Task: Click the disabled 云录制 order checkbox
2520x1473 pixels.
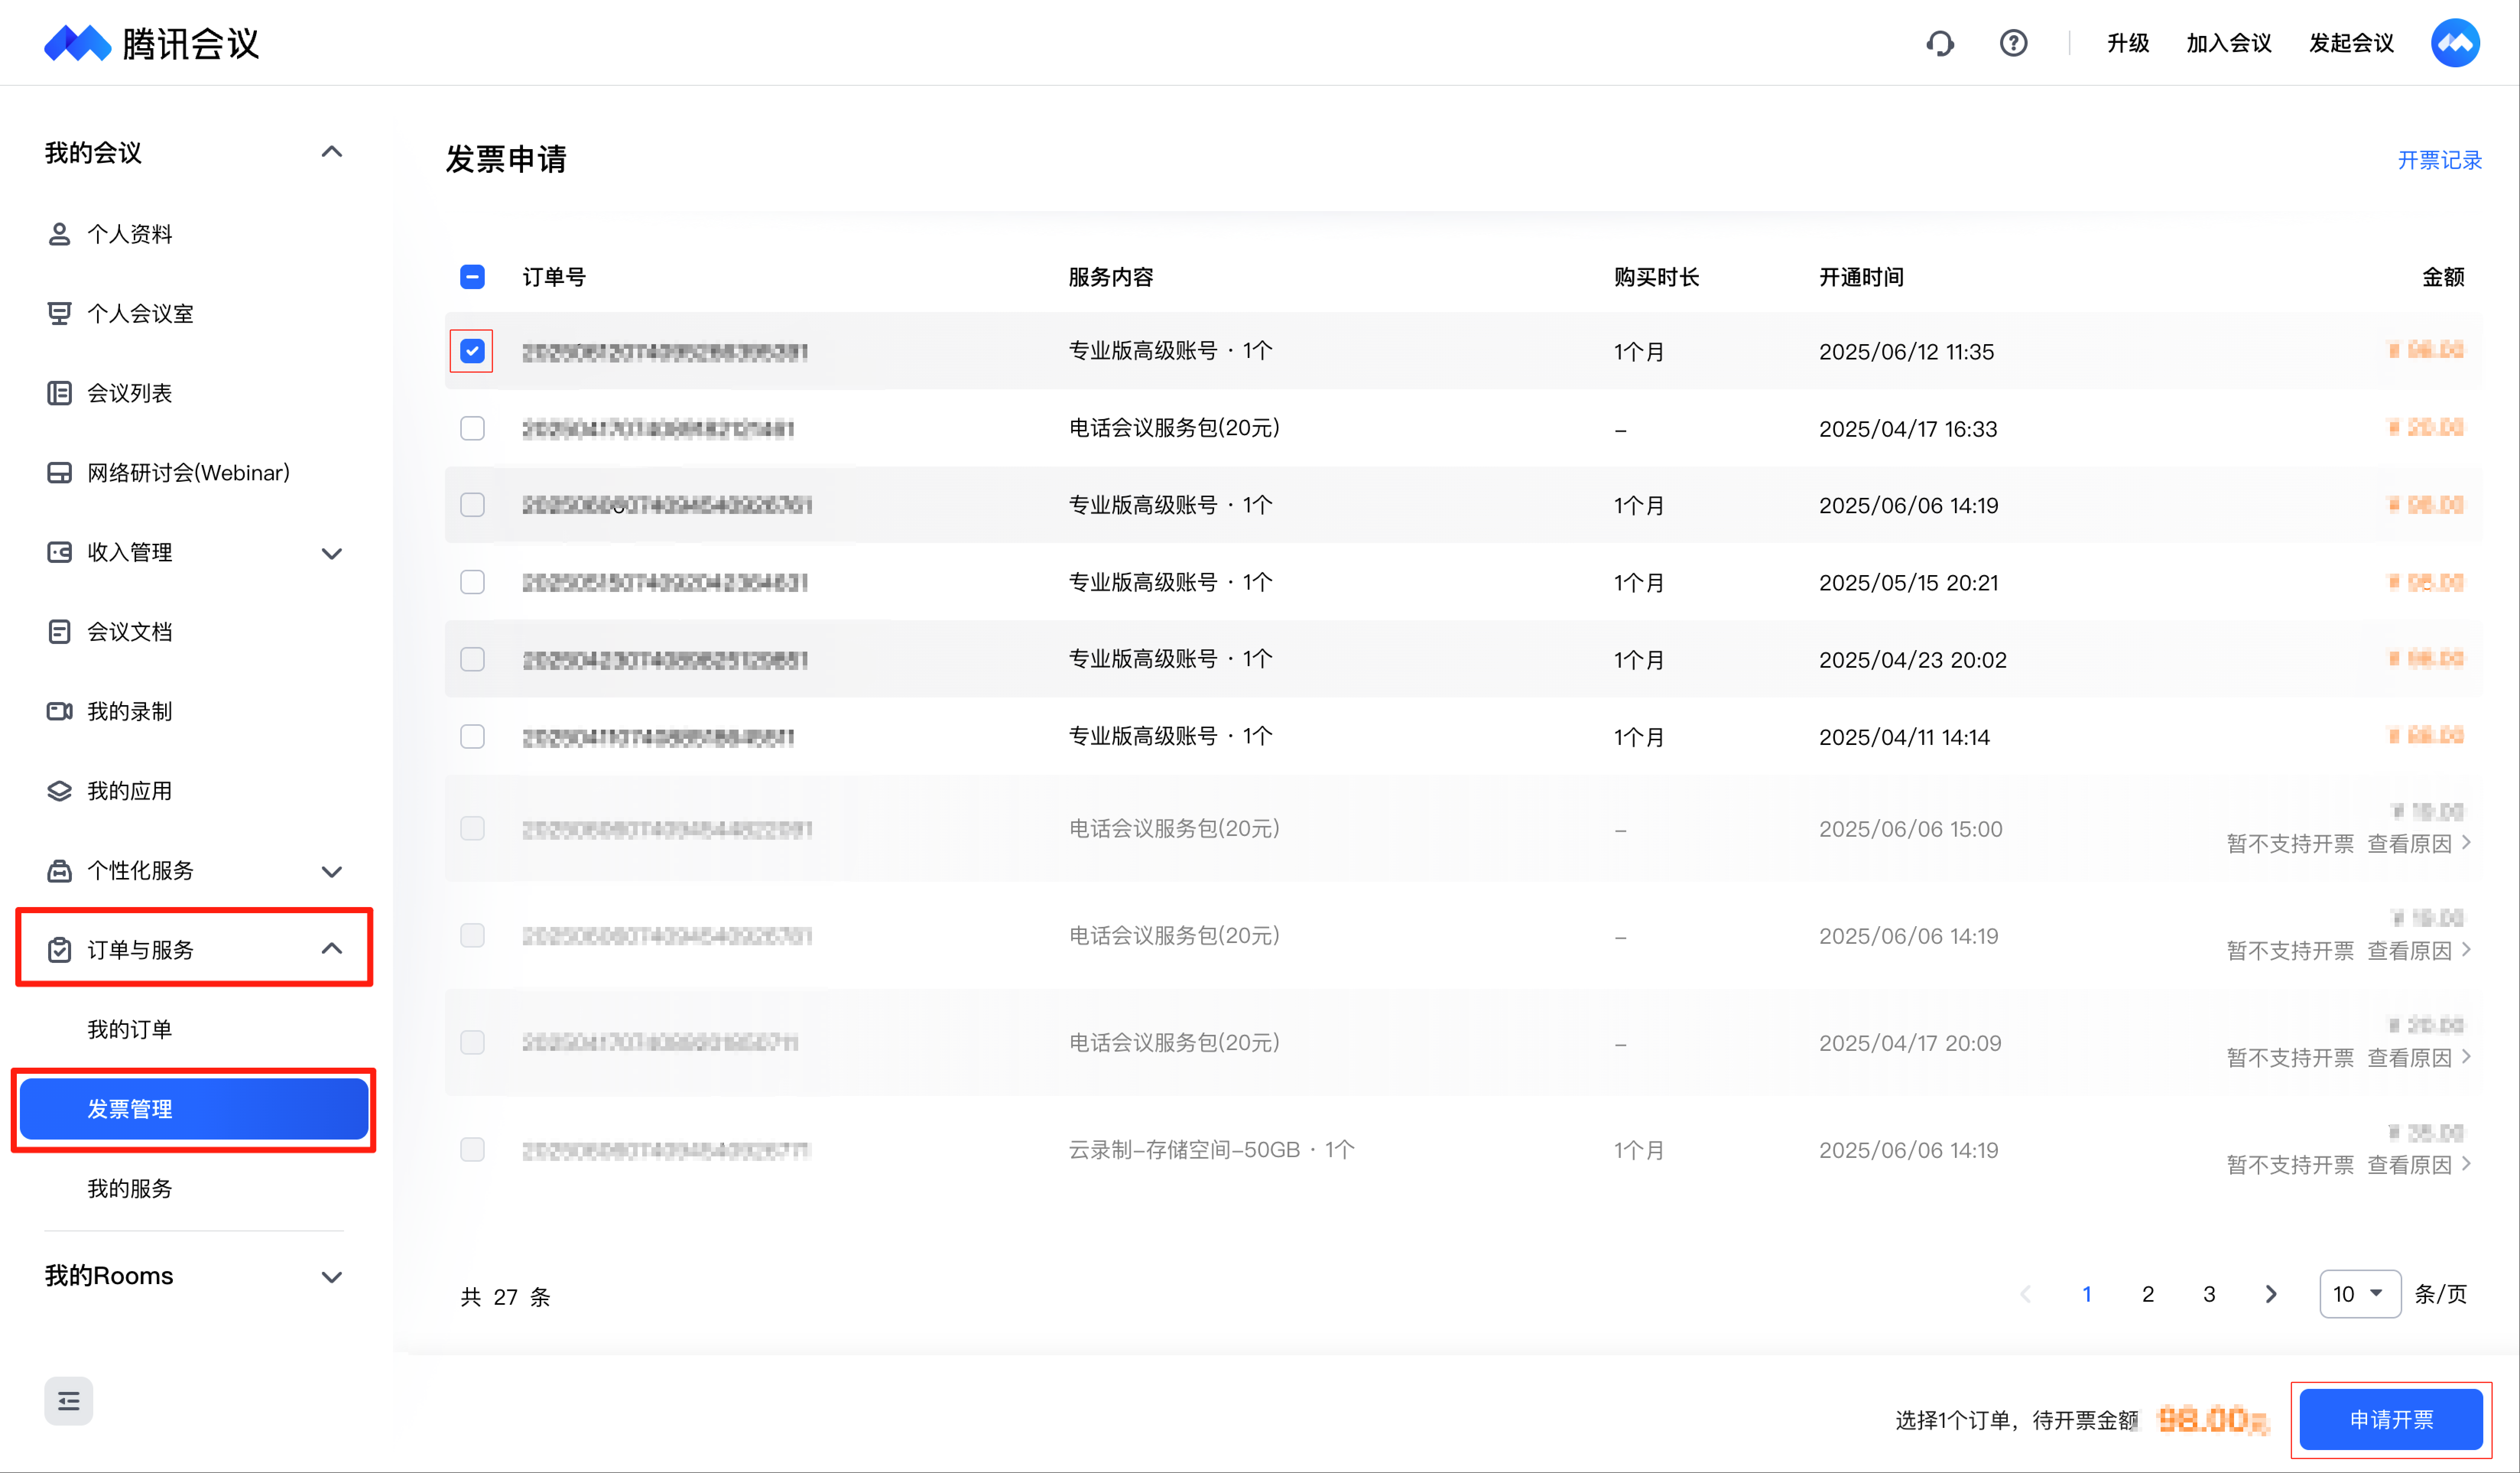Action: click(472, 1149)
